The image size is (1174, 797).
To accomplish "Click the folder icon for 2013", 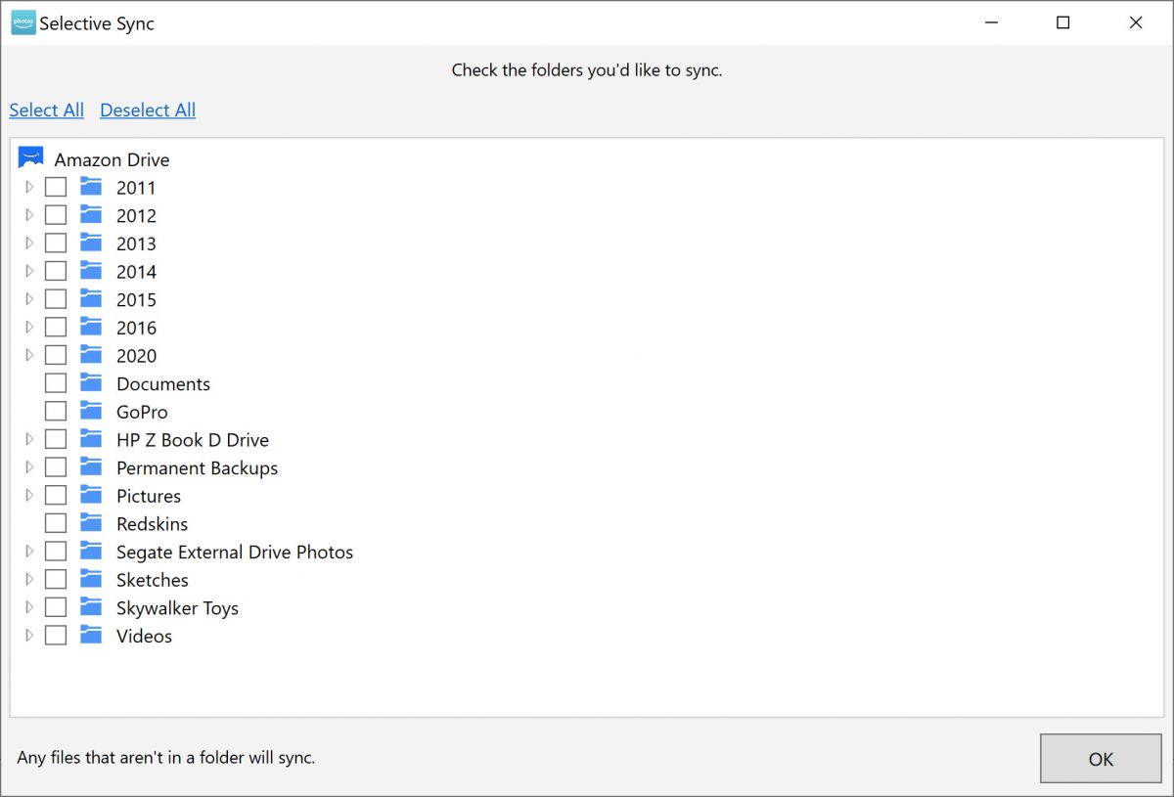I will (x=91, y=244).
